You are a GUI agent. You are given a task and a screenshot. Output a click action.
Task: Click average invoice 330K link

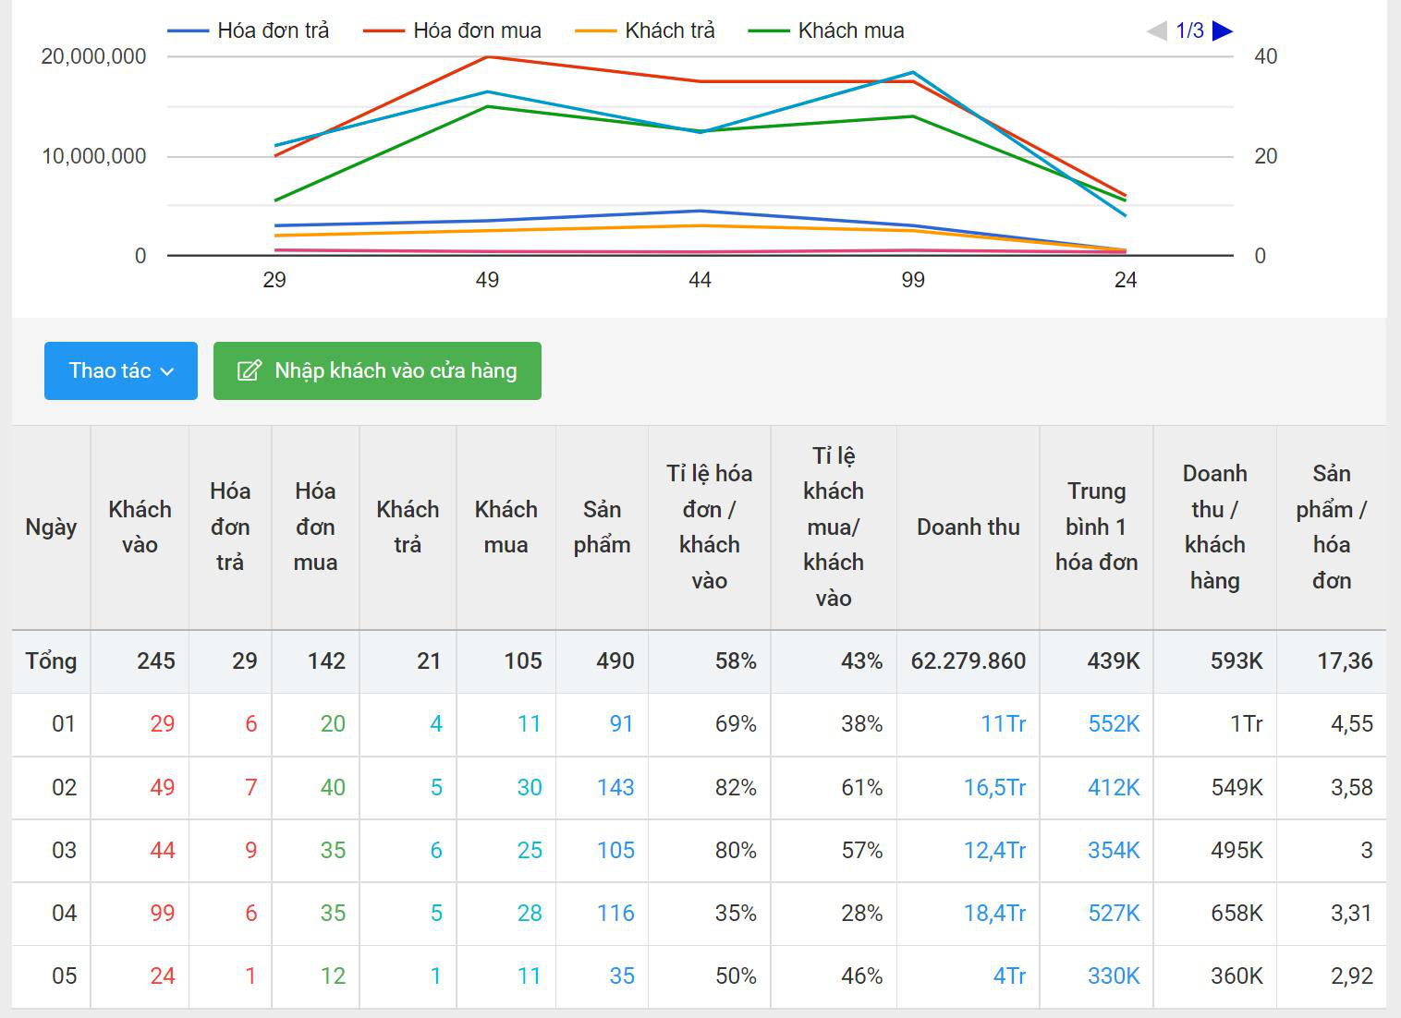click(1114, 976)
